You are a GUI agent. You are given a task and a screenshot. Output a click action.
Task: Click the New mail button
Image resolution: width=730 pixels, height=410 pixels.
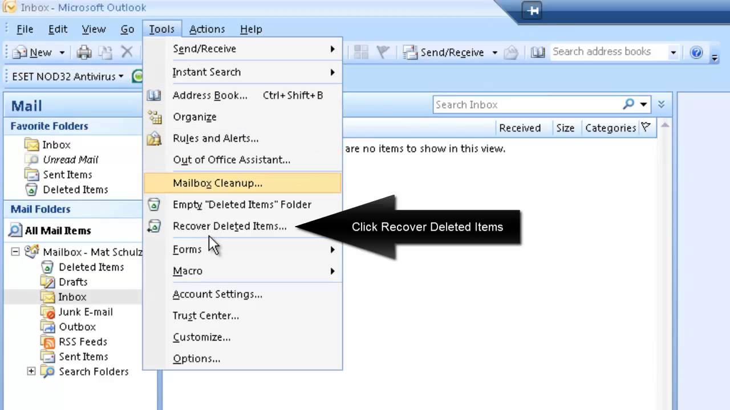(x=33, y=52)
